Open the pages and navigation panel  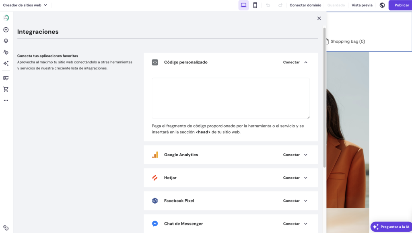6,41
